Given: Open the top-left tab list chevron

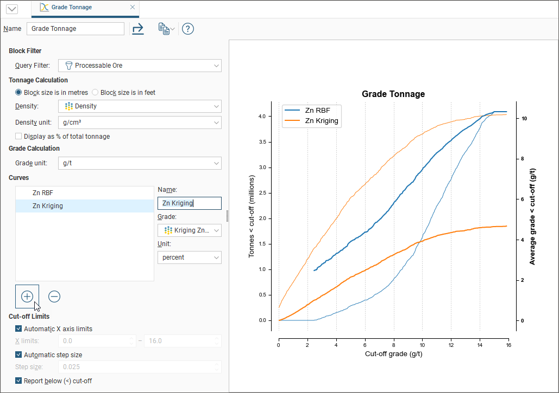Looking at the screenshot, I should [x=12, y=9].
